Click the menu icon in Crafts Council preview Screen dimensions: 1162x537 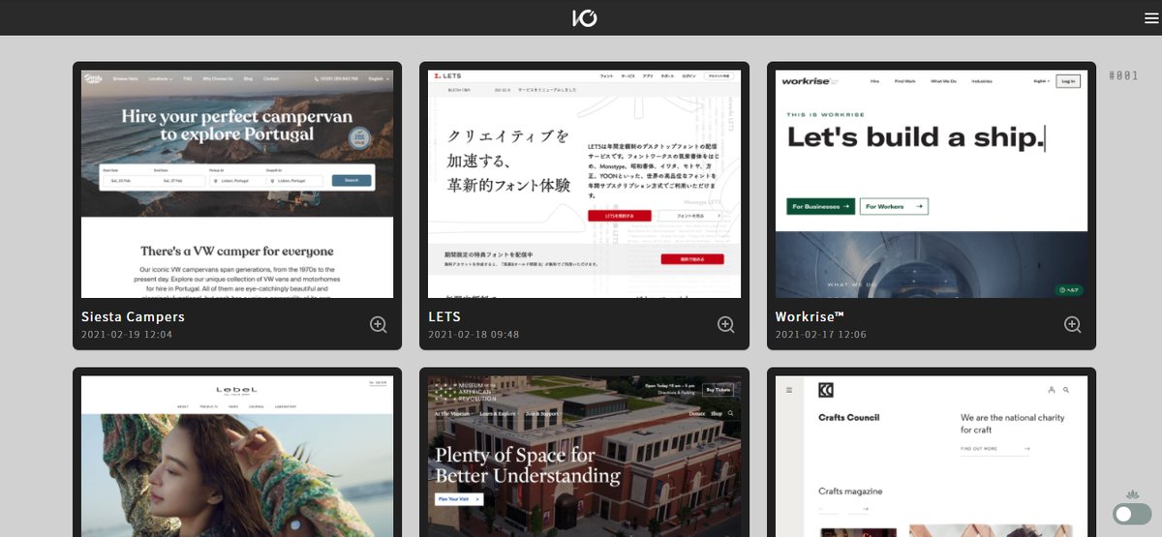tap(789, 390)
